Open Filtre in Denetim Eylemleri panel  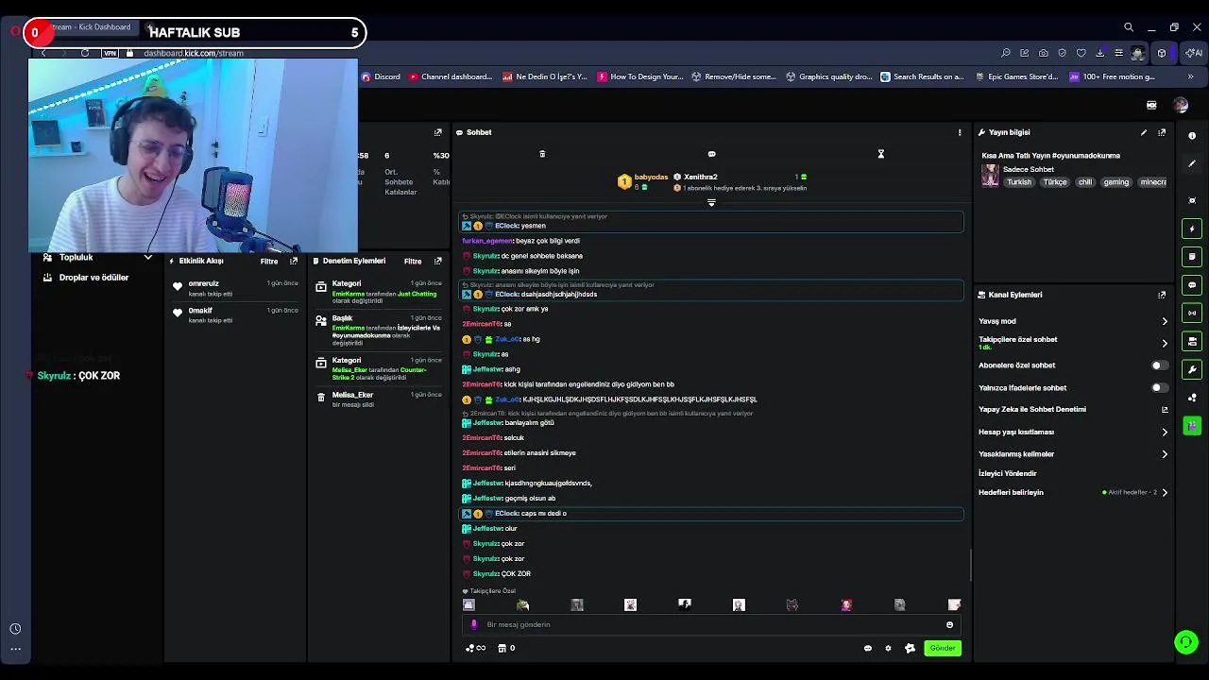(413, 262)
